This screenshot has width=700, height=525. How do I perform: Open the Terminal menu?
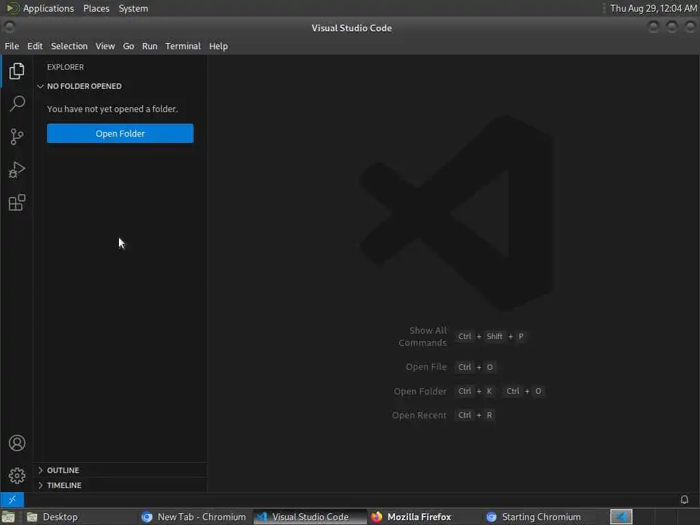tap(183, 46)
